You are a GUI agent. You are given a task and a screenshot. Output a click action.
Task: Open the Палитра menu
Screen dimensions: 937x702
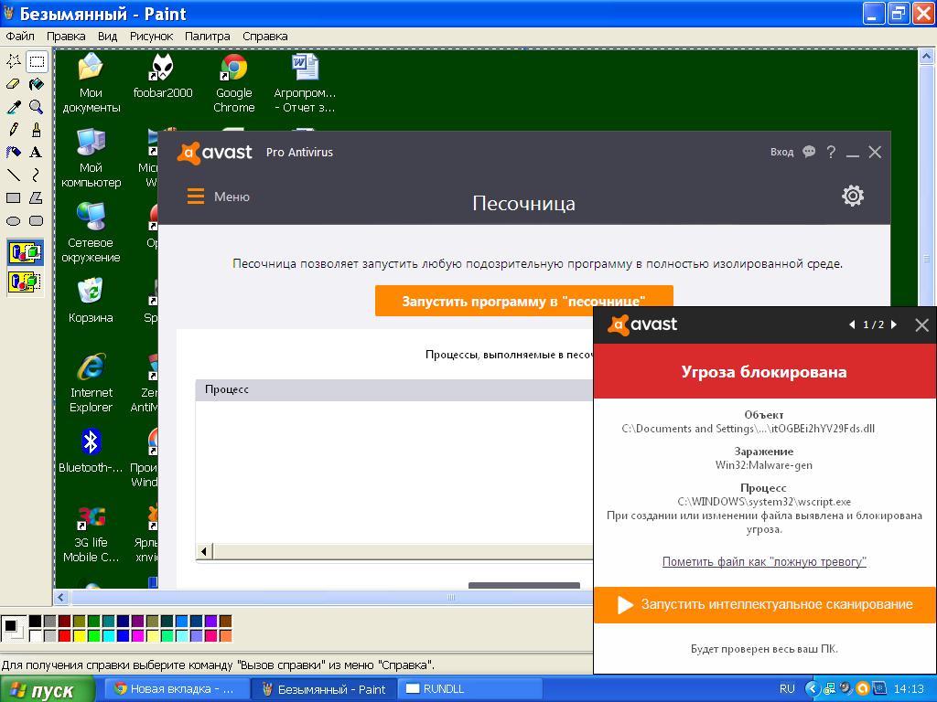pyautogui.click(x=208, y=37)
